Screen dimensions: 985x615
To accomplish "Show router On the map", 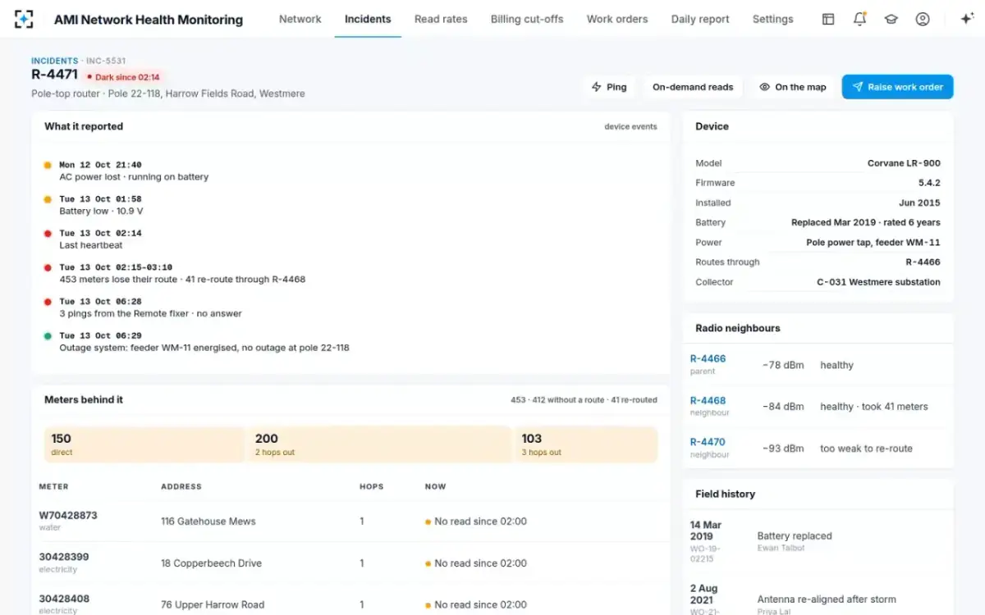I will [793, 87].
